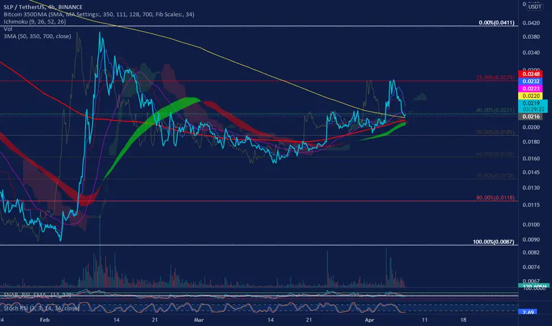Click the 100.00%(0.0087) Fib level label
This screenshot has width=552, height=326.
click(x=493, y=242)
